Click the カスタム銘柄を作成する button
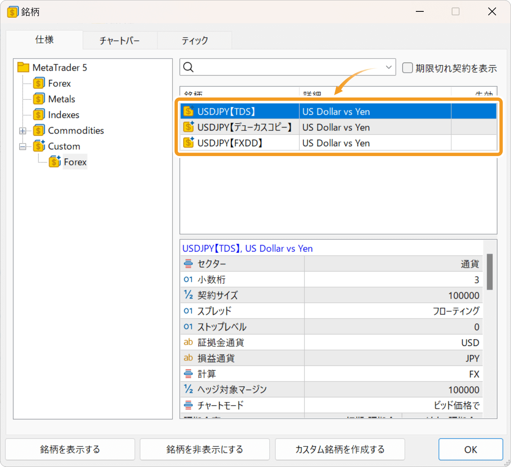 340,449
